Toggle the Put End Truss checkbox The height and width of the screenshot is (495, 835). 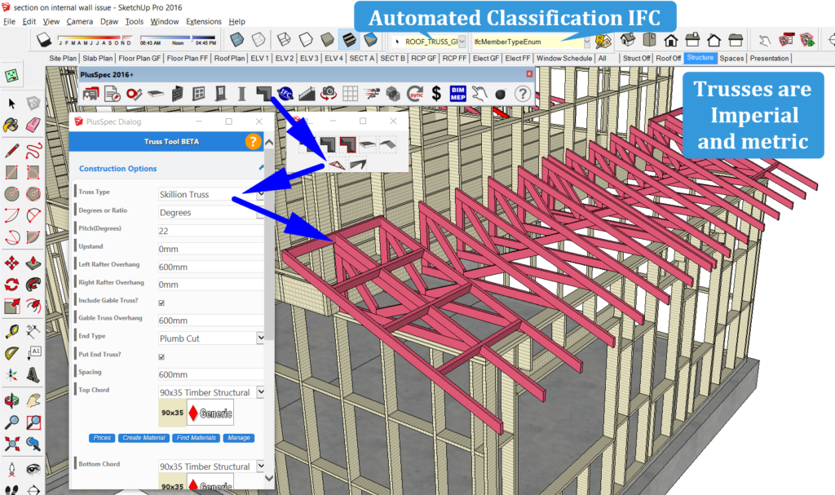tap(161, 357)
